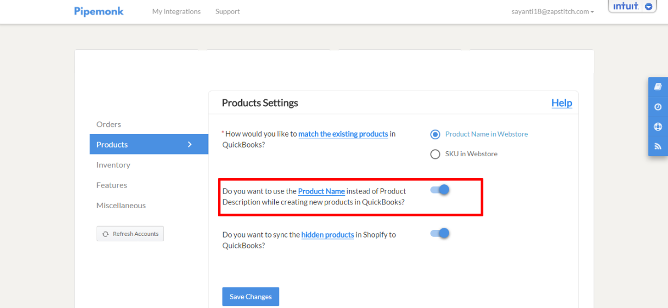Open the lifebuoy support icon in the right sidebar
The image size is (668, 308).
(x=658, y=126)
